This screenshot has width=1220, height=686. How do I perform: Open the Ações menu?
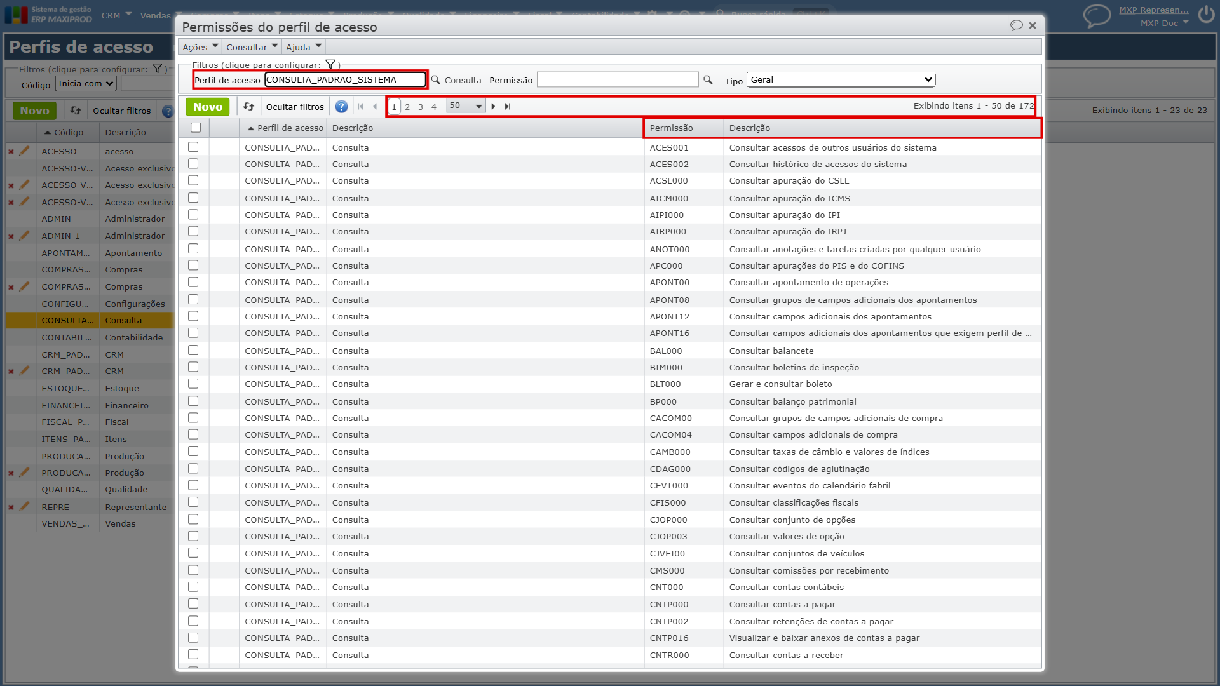[x=200, y=47]
